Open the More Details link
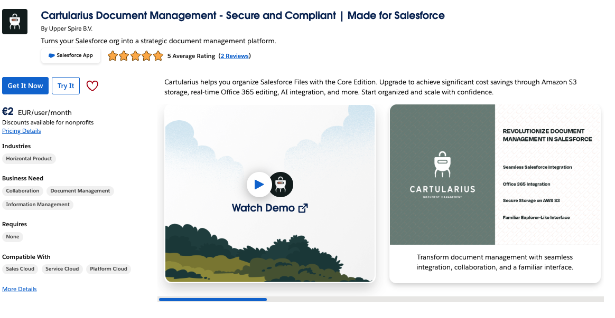The image size is (615, 318). (19, 290)
